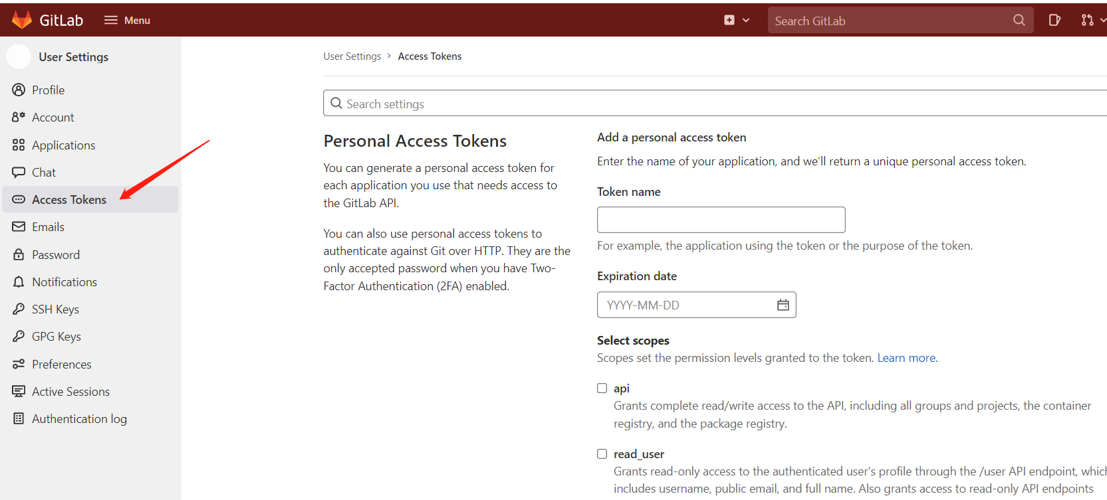
Task: Click the Expiration date YYYY-MM-DD field
Action: [x=685, y=305]
